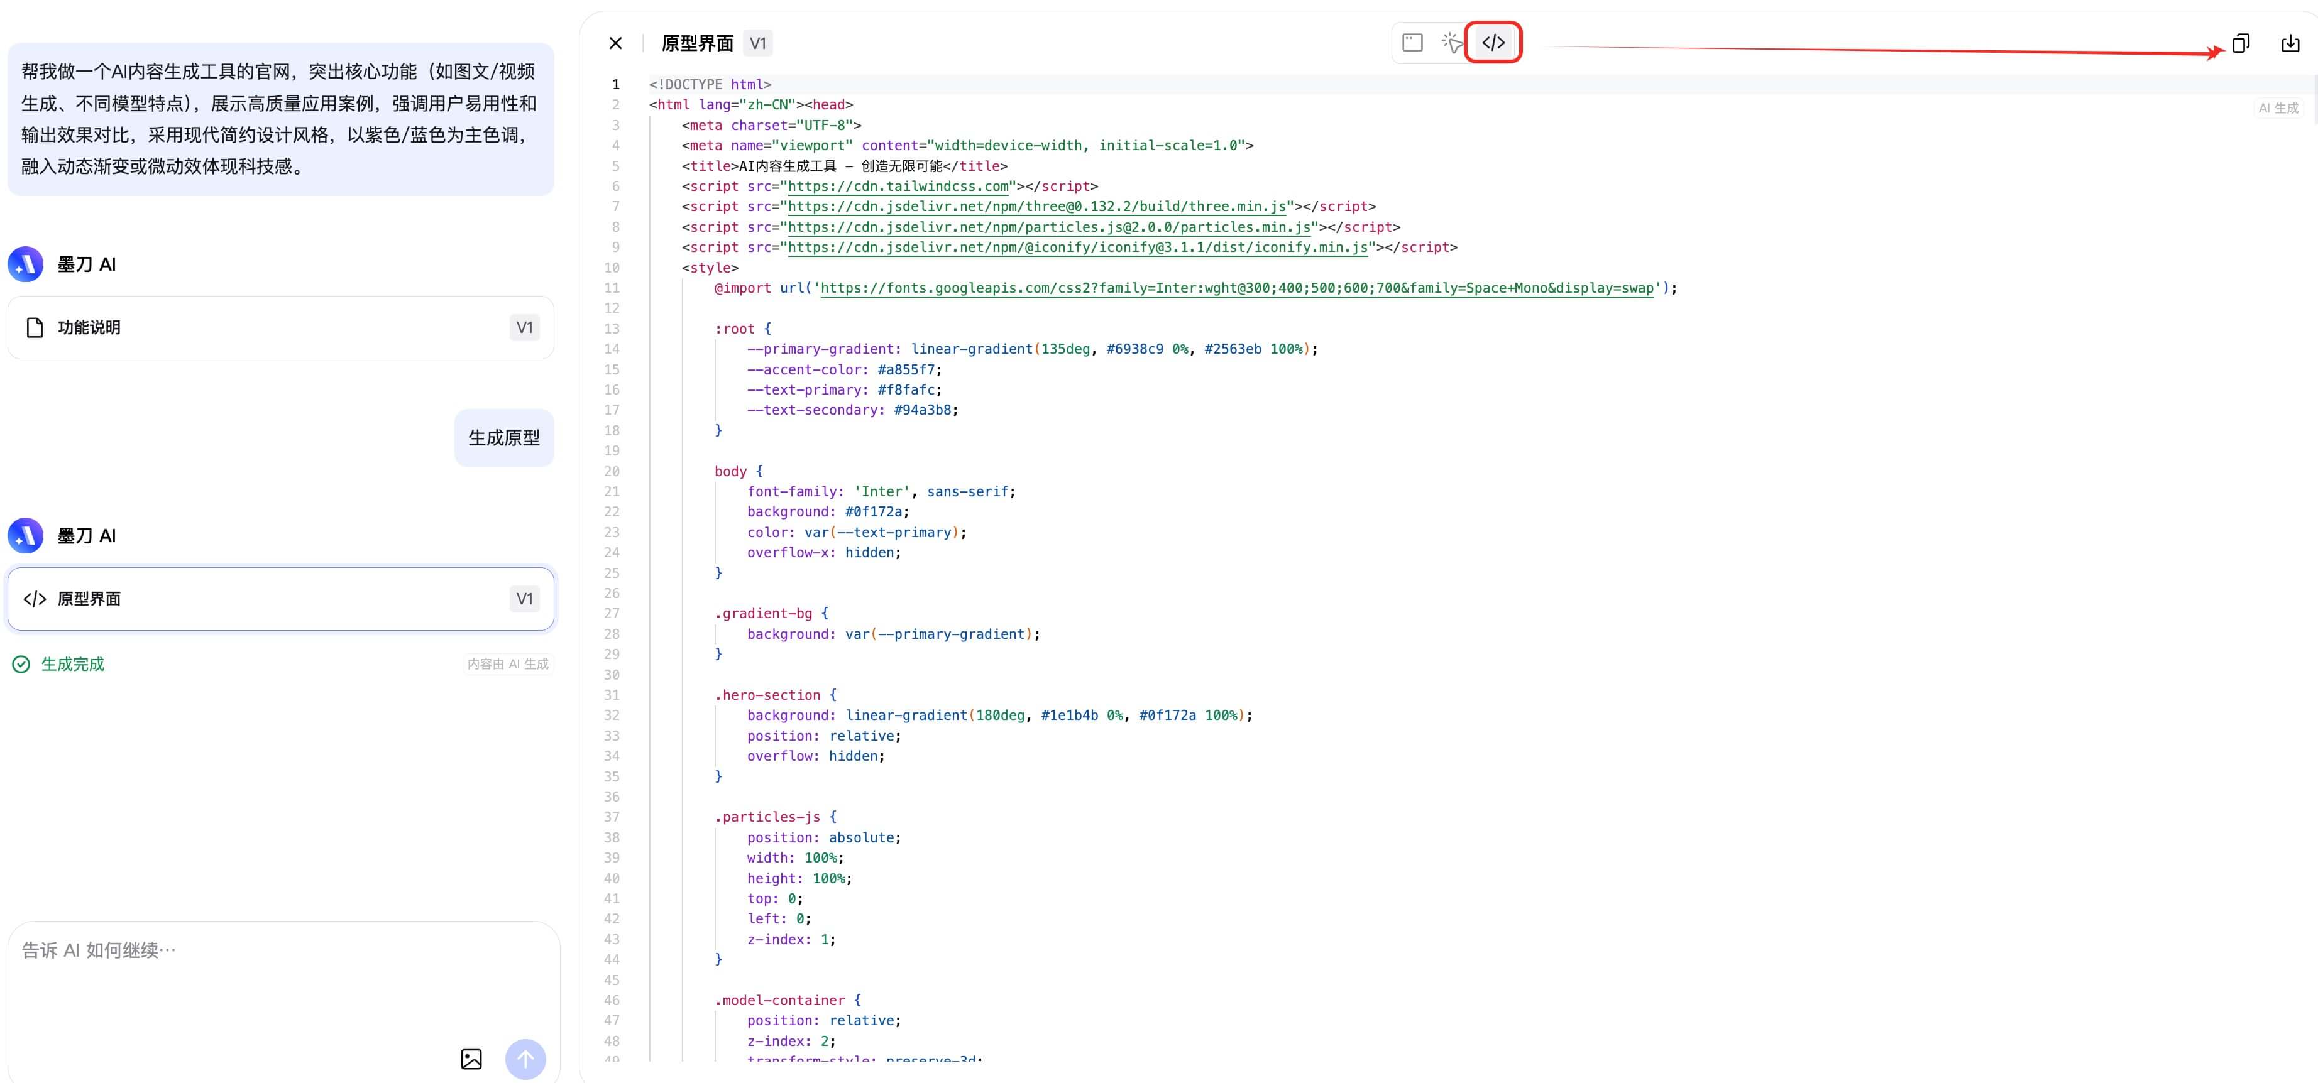Click the AI 生成 tag in editor
The width and height of the screenshot is (2318, 1083).
click(x=2278, y=108)
